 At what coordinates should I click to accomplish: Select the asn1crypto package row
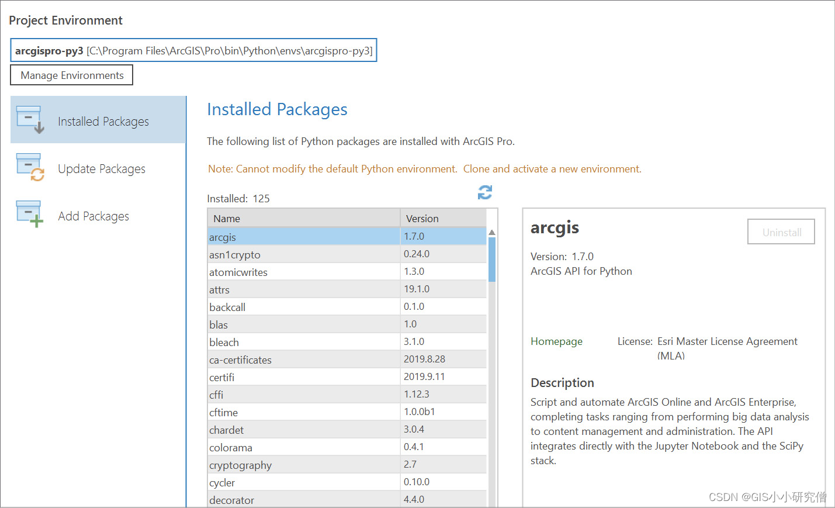click(347, 254)
